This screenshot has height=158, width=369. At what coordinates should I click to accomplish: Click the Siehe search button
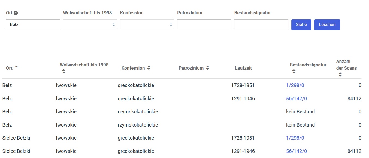point(301,25)
